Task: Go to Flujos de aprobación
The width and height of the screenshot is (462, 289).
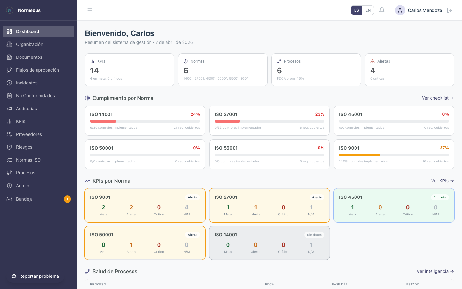Action: click(x=38, y=70)
